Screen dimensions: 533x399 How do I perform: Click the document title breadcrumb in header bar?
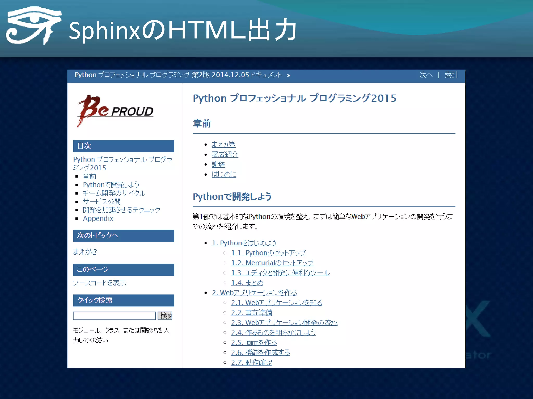click(x=178, y=75)
